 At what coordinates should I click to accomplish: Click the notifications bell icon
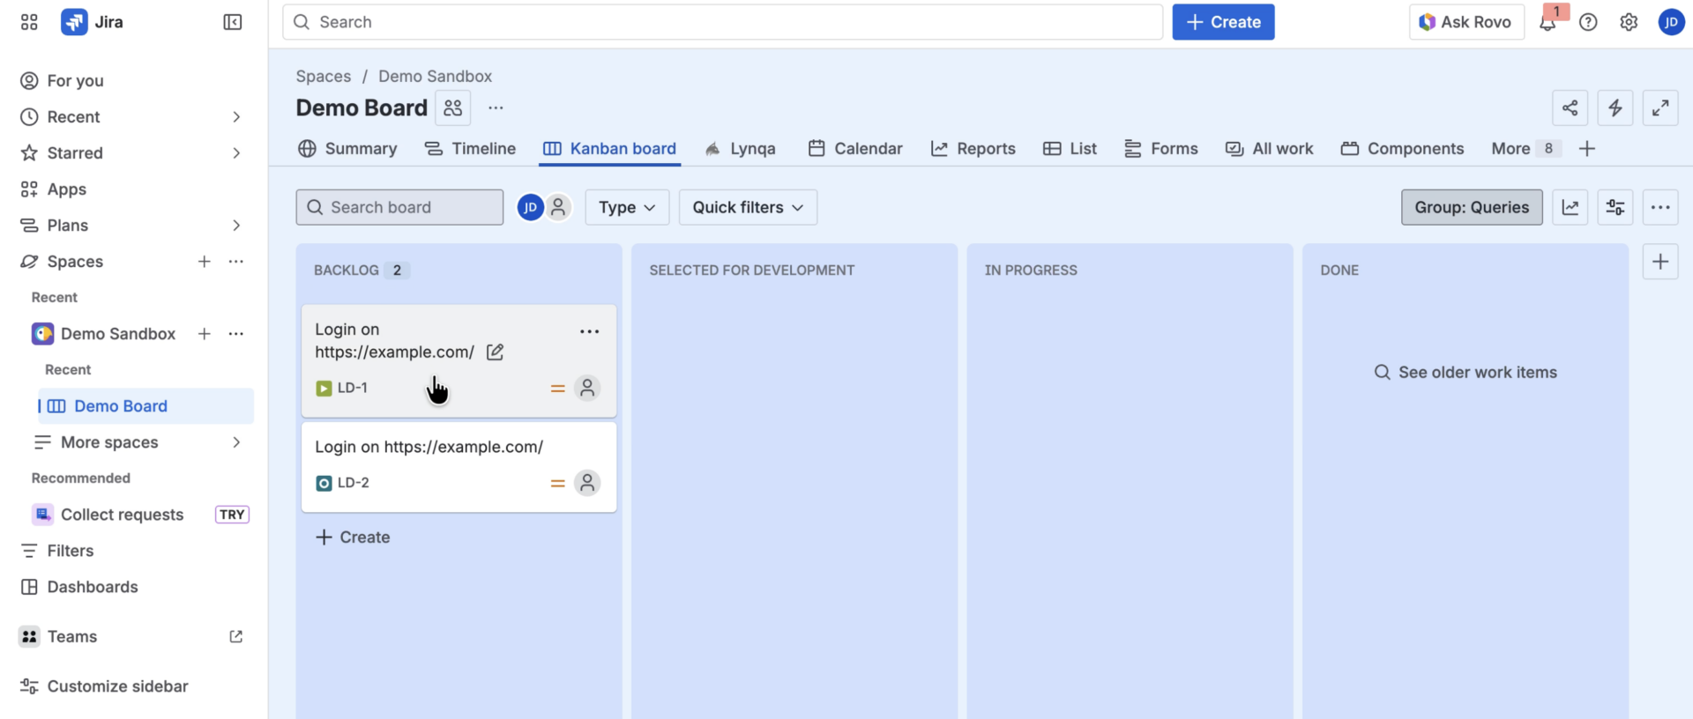click(x=1548, y=23)
